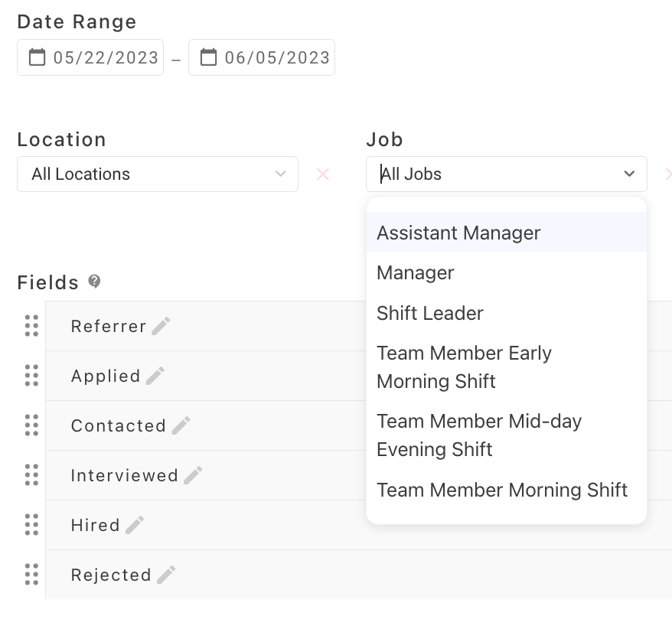The image size is (672, 629).
Task: Click the Fields help question mark icon
Action: 94,282
